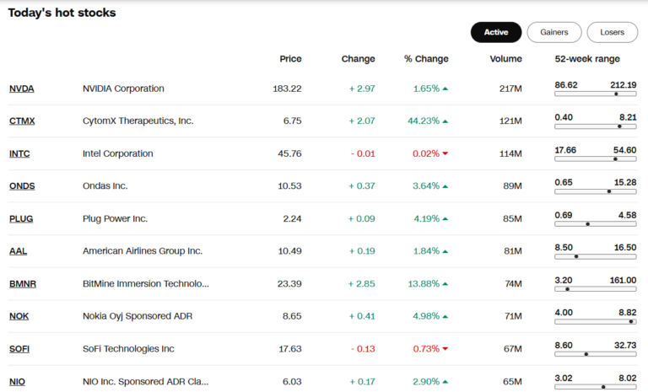Viewport: 648px width, 392px height.
Task: Click NIO 52-week range bar
Action: coord(596,387)
